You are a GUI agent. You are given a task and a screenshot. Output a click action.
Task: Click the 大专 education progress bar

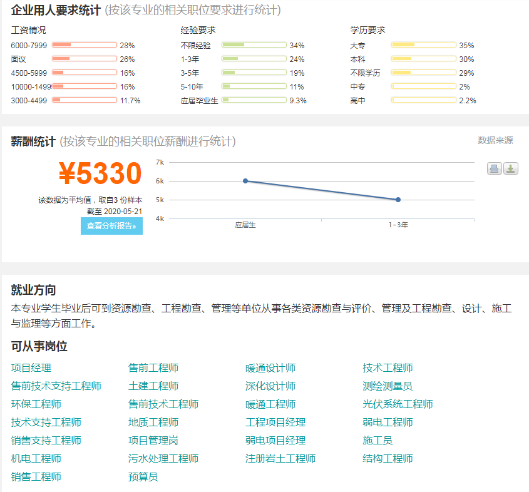coord(424,45)
